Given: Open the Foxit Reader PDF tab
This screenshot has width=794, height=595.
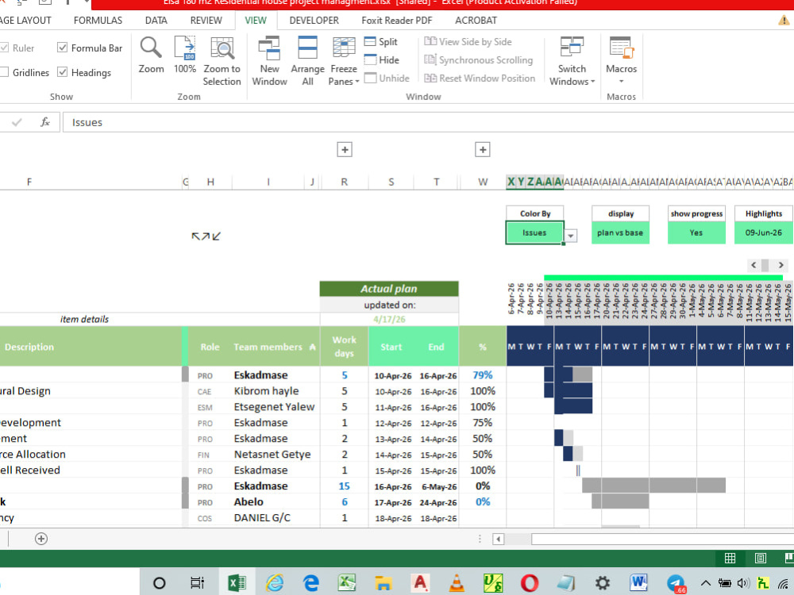Looking at the screenshot, I should pyautogui.click(x=397, y=21).
